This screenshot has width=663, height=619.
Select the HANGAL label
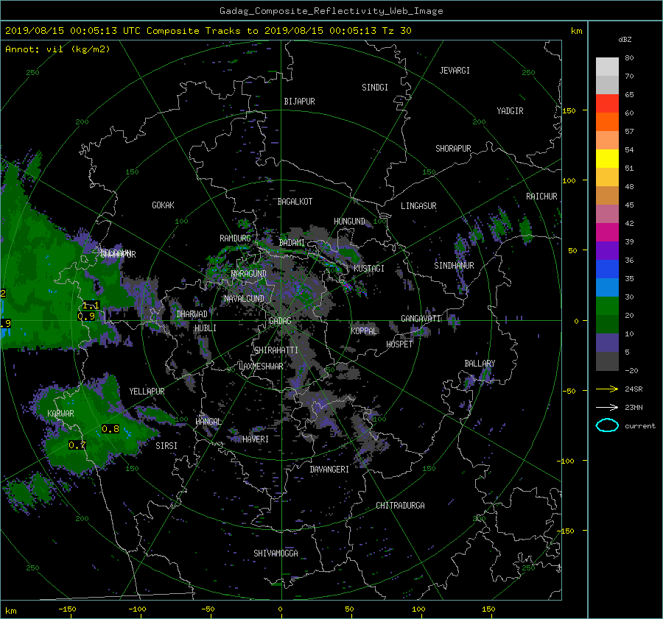pos(208,422)
